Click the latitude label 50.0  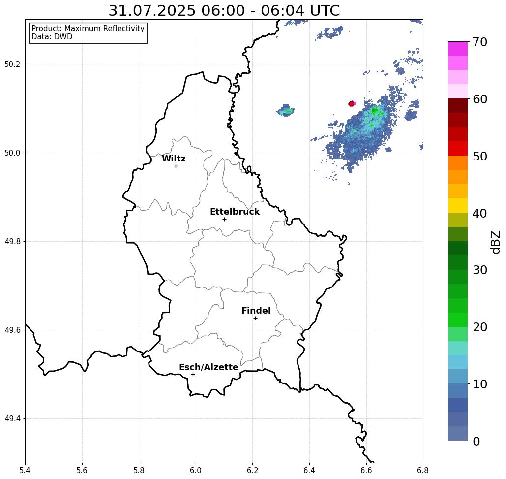pos(12,153)
